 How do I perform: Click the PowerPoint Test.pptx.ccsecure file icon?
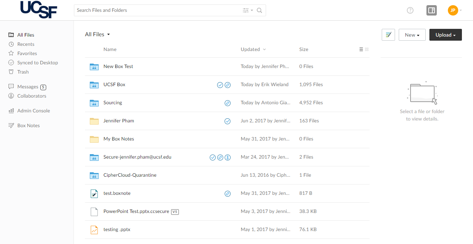click(x=94, y=211)
